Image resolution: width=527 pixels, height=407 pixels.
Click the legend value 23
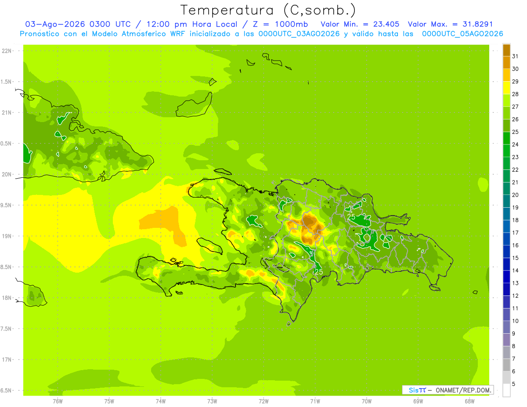(516, 157)
